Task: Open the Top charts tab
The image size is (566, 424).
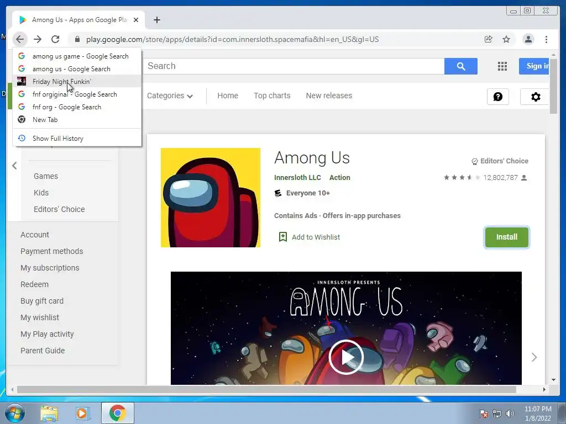Action: pyautogui.click(x=272, y=96)
